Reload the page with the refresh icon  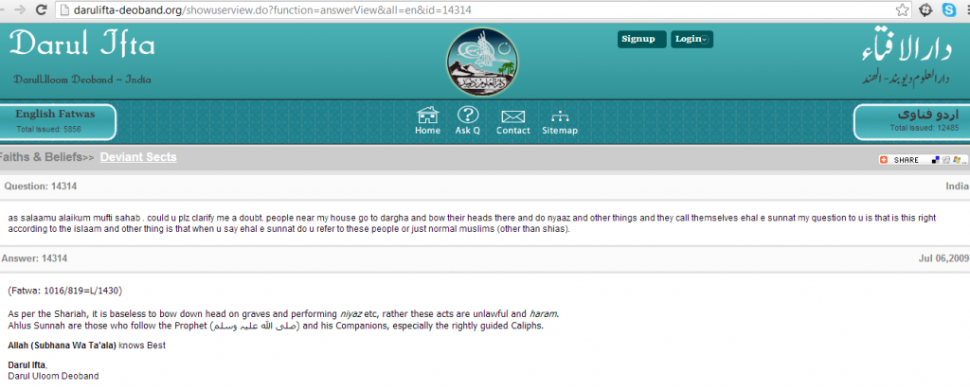click(41, 9)
